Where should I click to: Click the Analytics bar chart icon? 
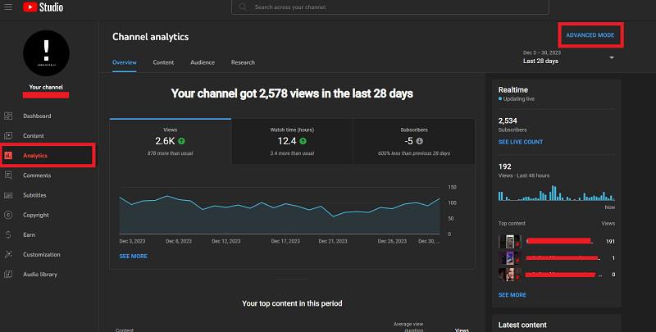pyautogui.click(x=8, y=156)
